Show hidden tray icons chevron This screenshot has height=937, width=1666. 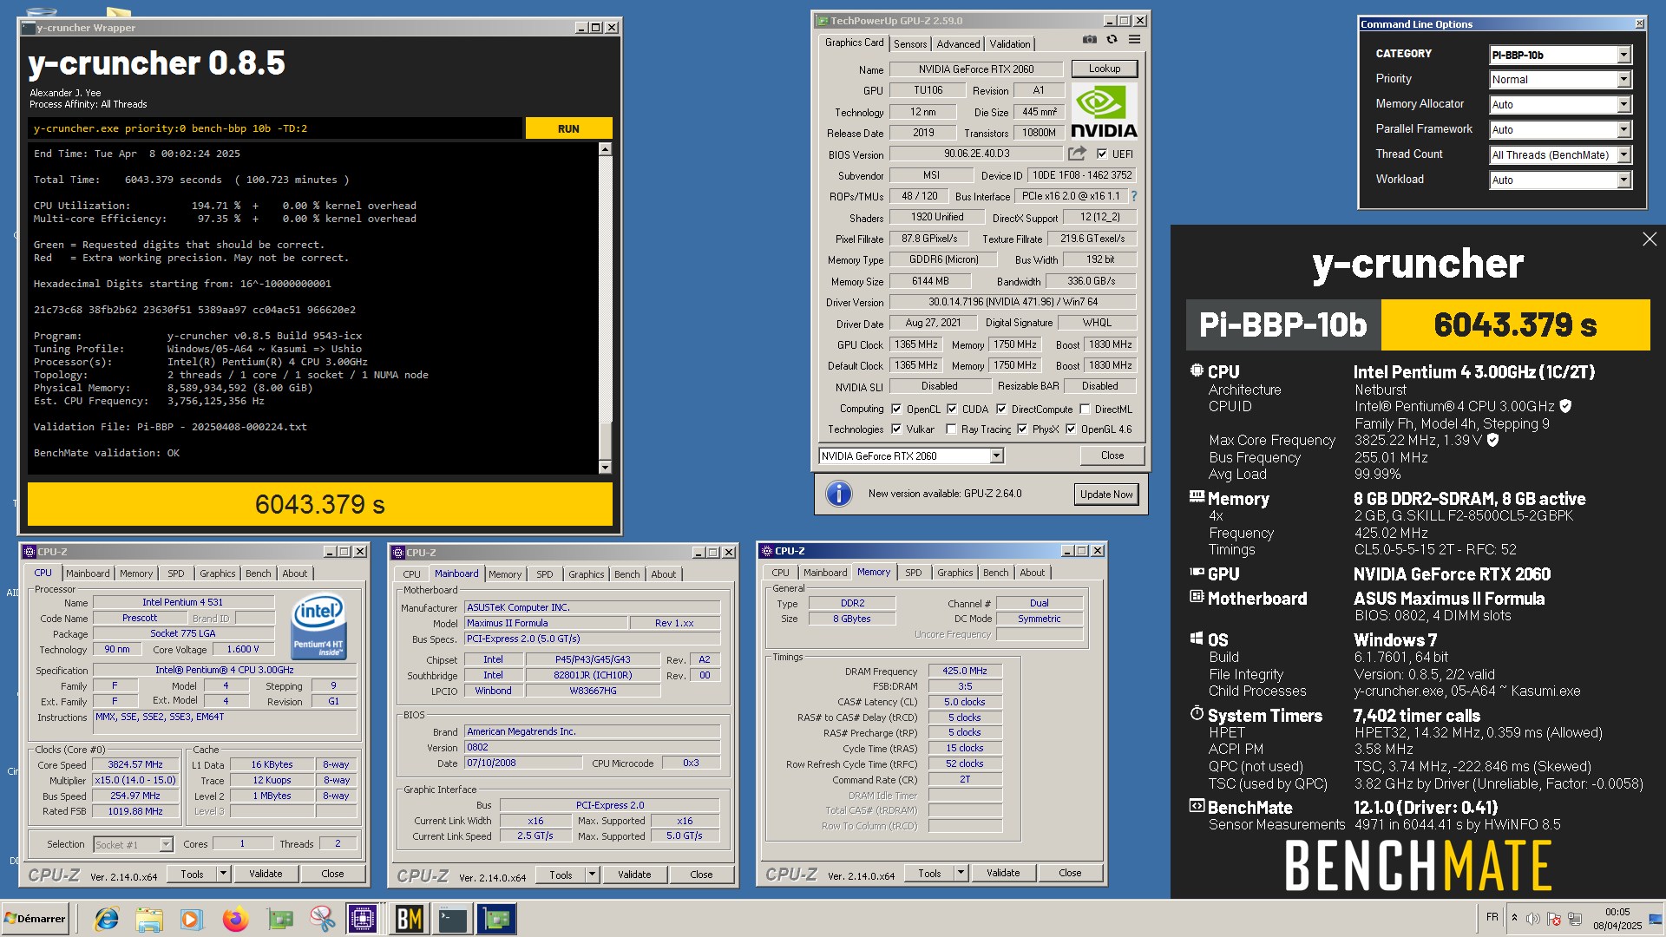[x=1515, y=918]
